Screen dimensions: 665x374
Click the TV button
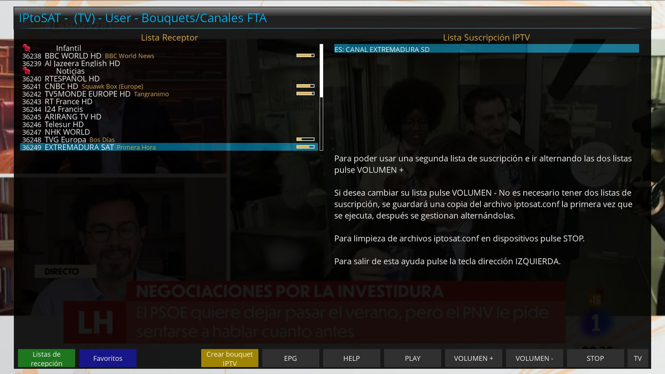[x=638, y=358]
